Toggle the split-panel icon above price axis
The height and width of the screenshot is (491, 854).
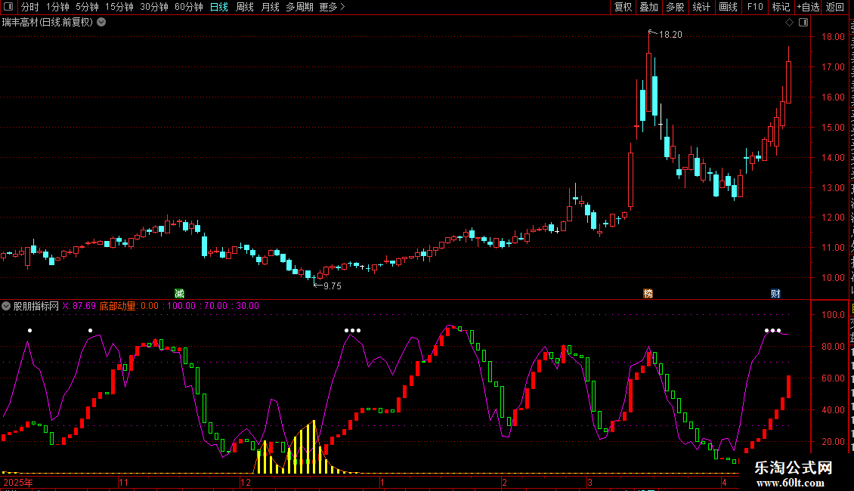(x=803, y=23)
